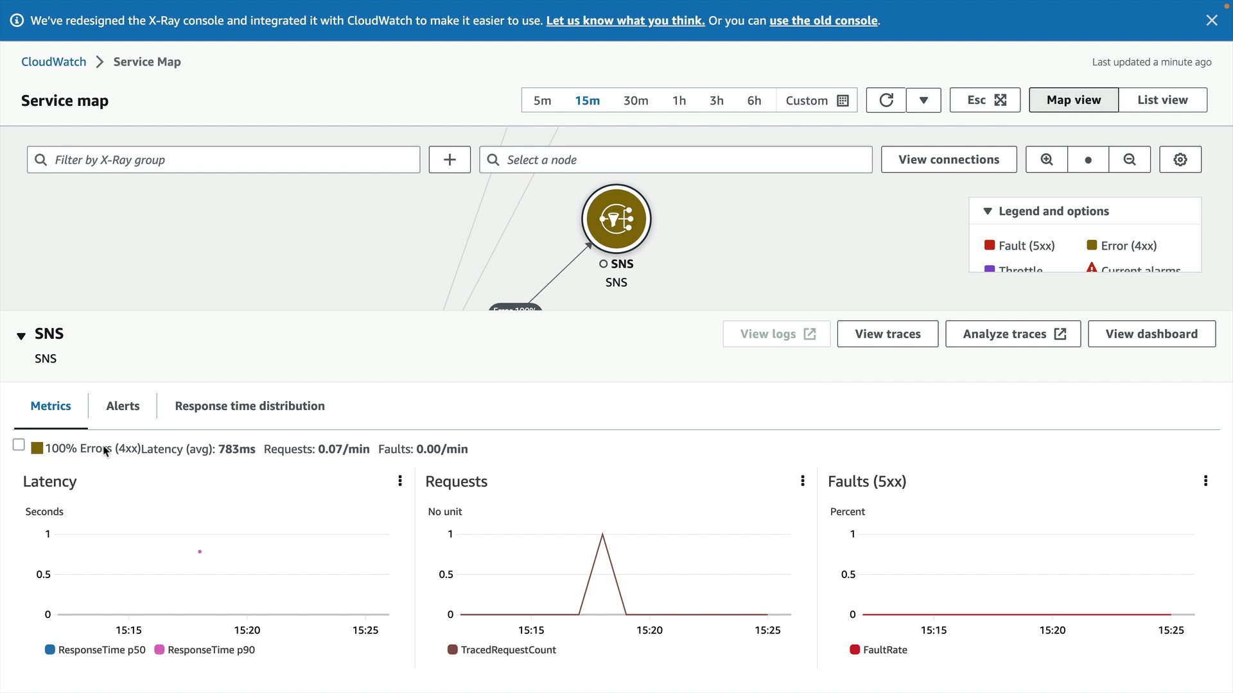1233x693 pixels.
Task: Collapse the Legend and options panel
Action: [x=987, y=211]
